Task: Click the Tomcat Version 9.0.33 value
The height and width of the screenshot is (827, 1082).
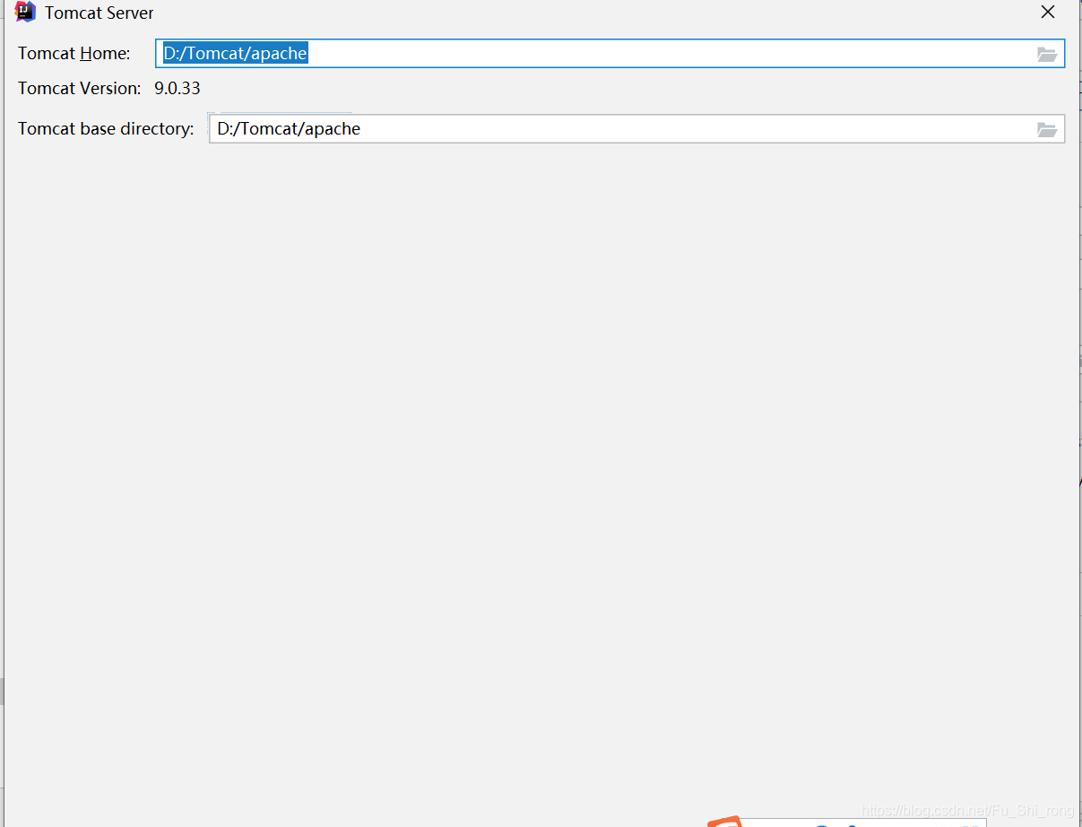Action: tap(177, 89)
